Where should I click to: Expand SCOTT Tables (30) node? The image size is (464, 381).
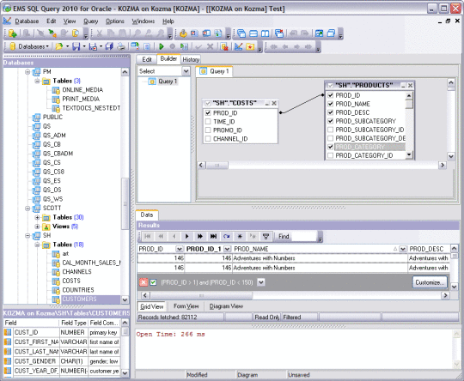click(37, 218)
